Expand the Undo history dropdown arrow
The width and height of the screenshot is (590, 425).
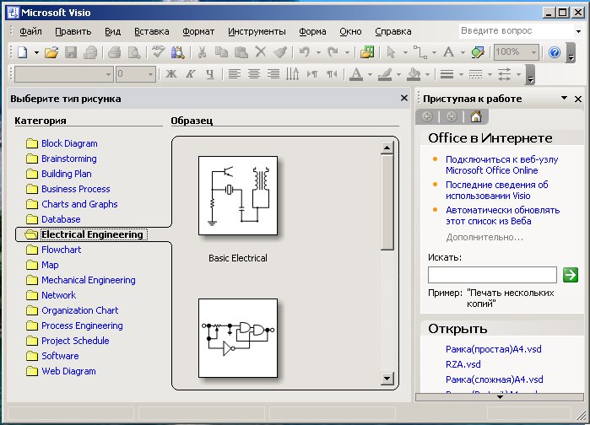[x=318, y=52]
